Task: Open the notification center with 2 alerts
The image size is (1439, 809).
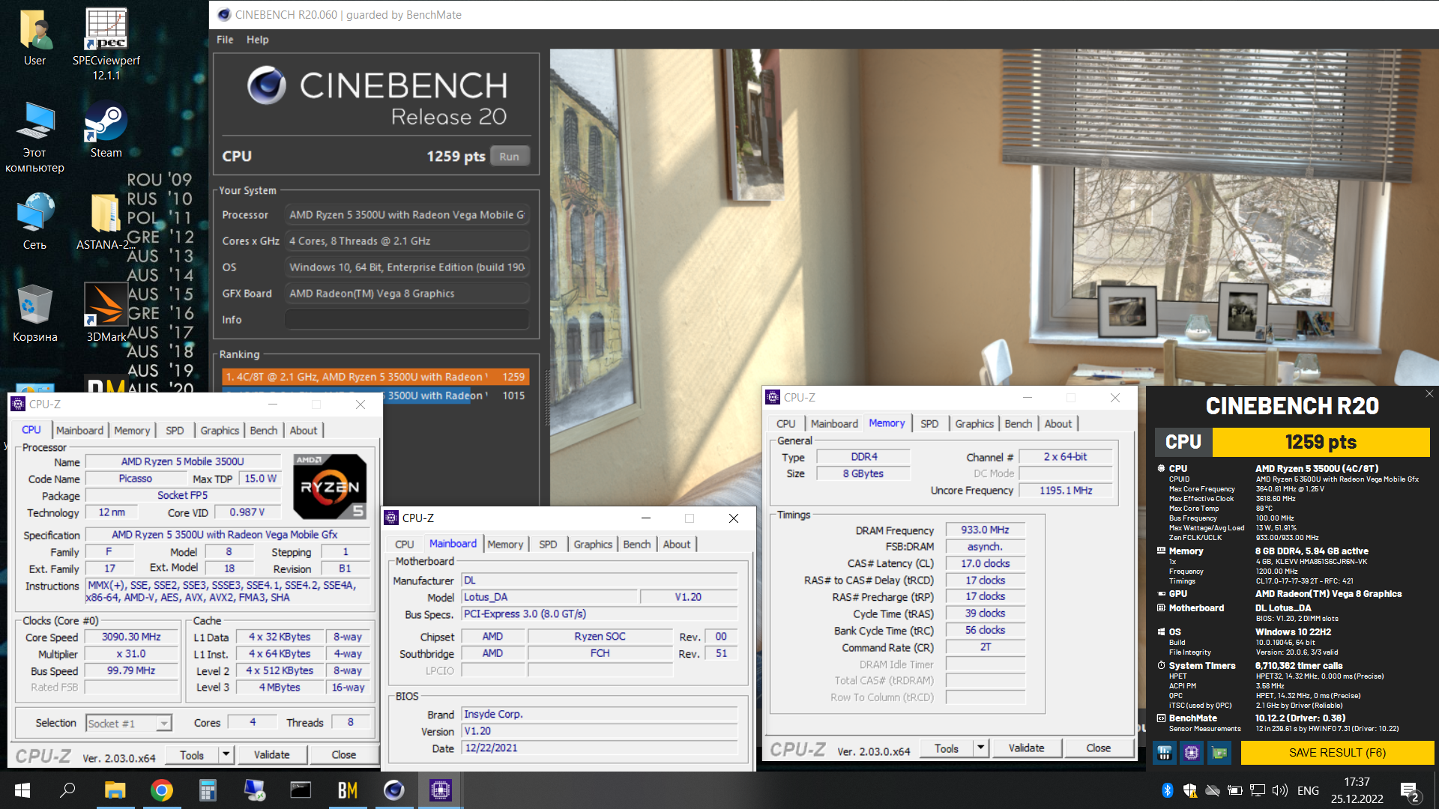Action: pos(1409,791)
